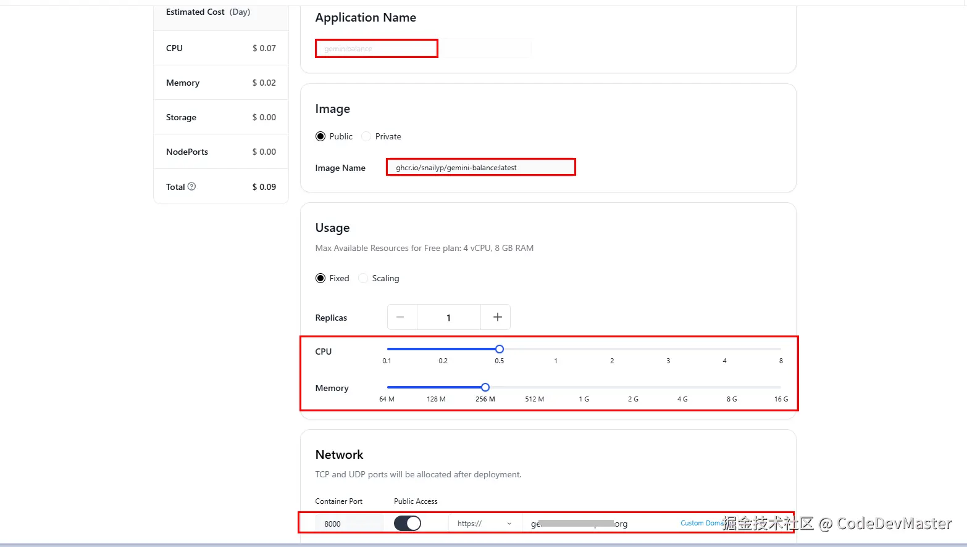
Task: Set CPU slider to the 2 mark
Action: (x=612, y=349)
